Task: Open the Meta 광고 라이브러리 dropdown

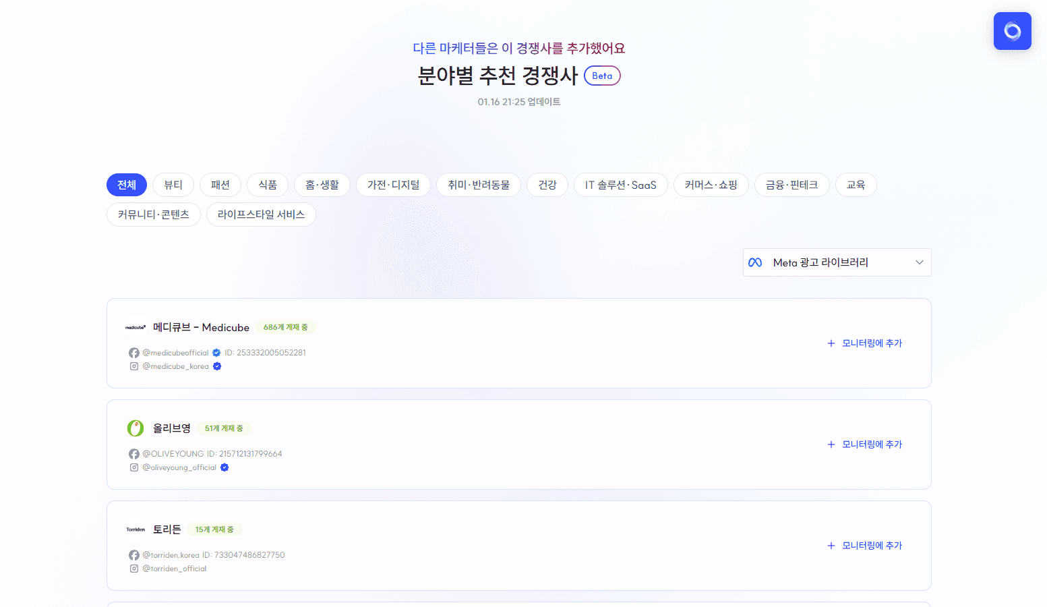Action: (837, 262)
